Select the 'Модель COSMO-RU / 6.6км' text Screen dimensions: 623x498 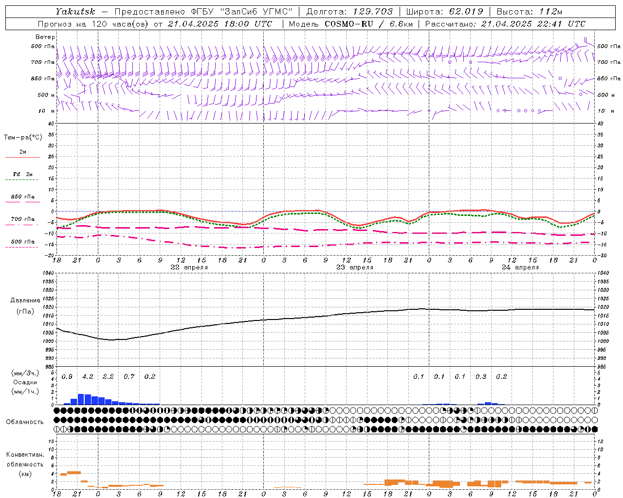(351, 24)
